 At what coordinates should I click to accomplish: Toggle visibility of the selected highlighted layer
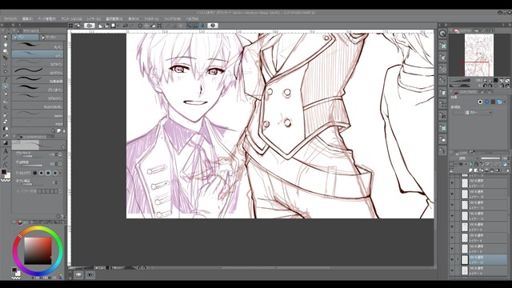[x=452, y=260]
